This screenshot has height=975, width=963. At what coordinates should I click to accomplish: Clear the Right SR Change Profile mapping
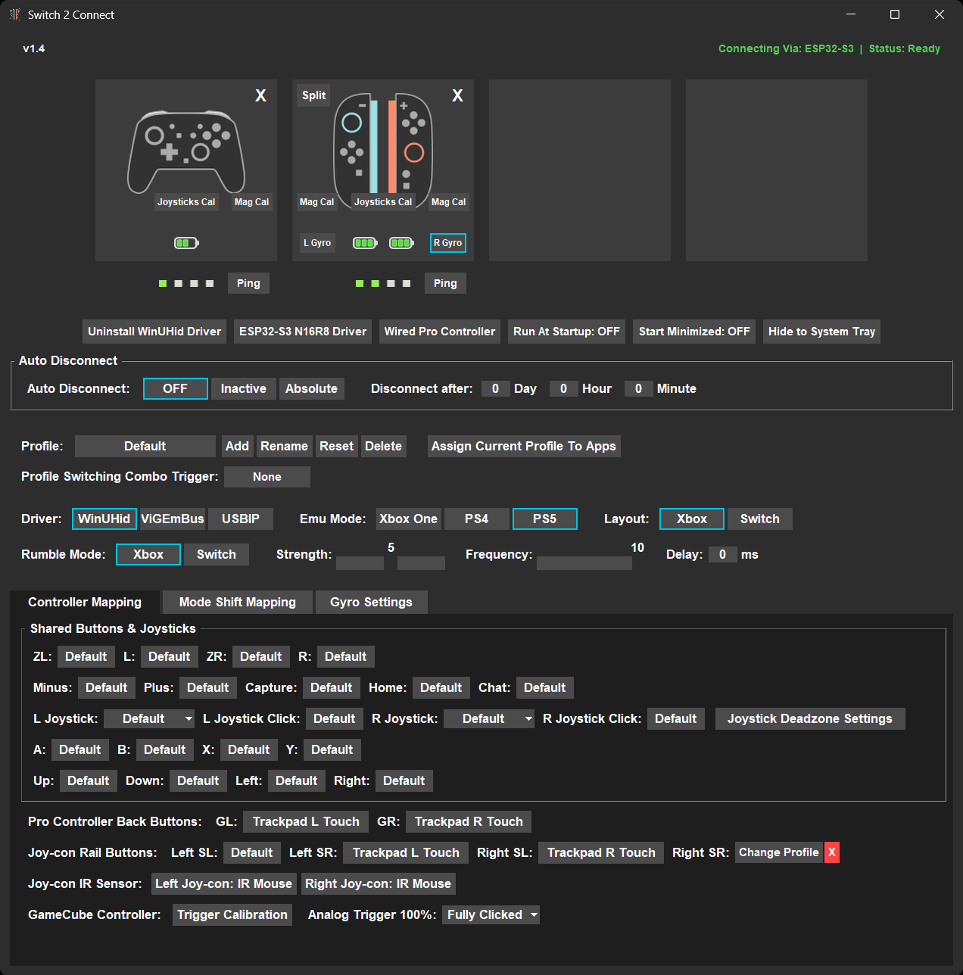[832, 852]
